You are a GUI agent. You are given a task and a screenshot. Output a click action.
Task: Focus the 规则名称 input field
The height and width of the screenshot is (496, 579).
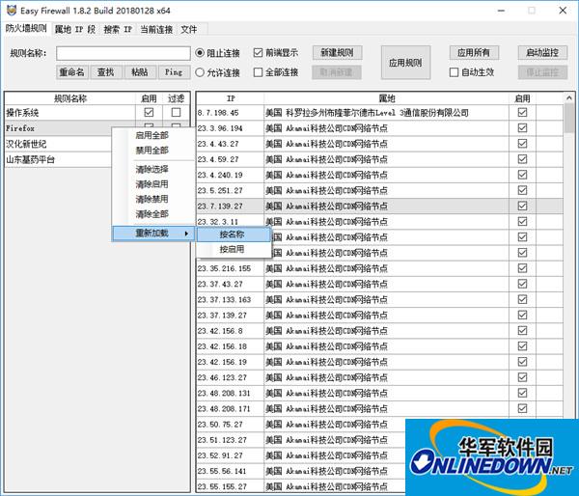[x=124, y=53]
